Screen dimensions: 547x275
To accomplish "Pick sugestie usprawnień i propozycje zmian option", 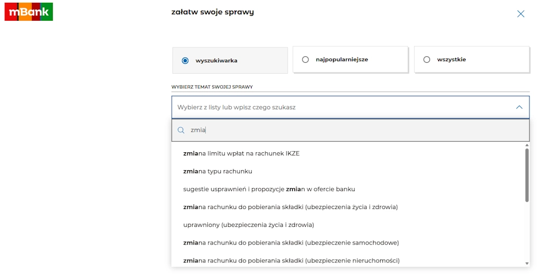I will [269, 189].
